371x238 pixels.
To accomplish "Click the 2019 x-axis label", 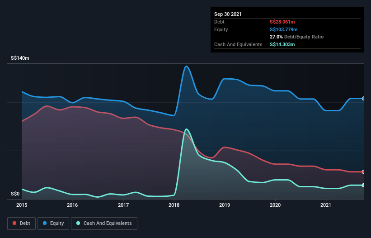I will (225, 205).
